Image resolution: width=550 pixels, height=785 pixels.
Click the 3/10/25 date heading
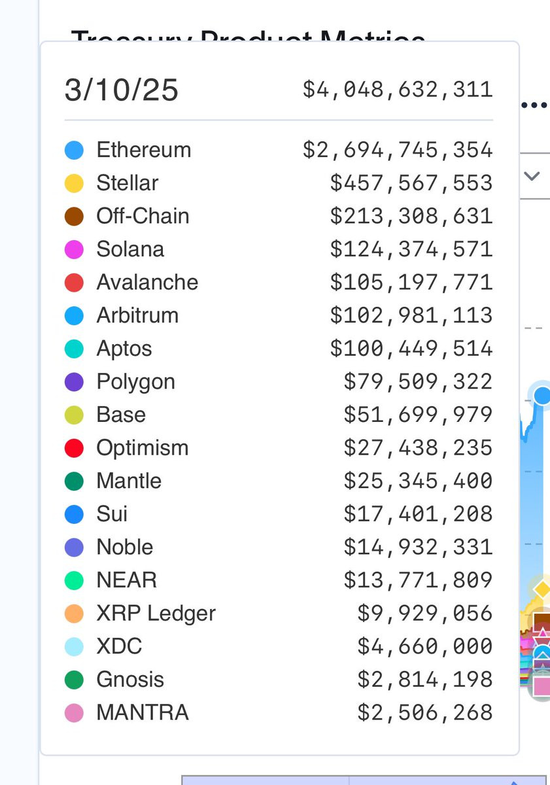point(121,90)
